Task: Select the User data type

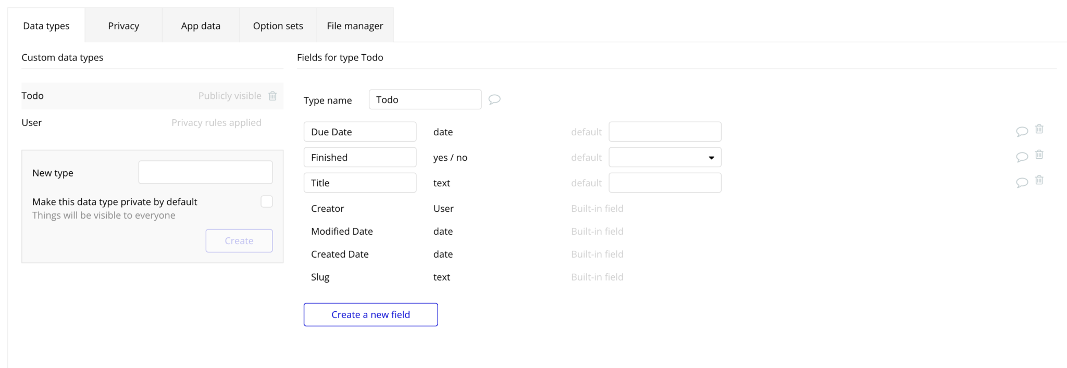Action: pyautogui.click(x=32, y=123)
